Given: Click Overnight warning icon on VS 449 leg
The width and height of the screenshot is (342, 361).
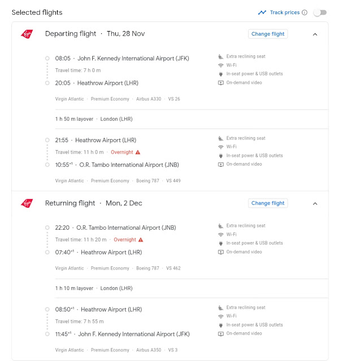Looking at the screenshot, I should [138, 152].
